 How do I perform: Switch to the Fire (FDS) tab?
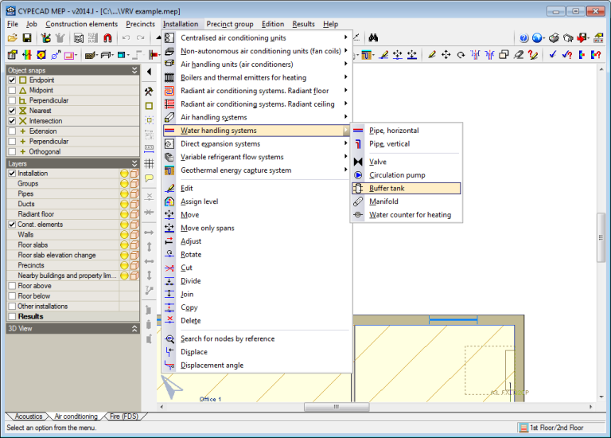pos(124,416)
